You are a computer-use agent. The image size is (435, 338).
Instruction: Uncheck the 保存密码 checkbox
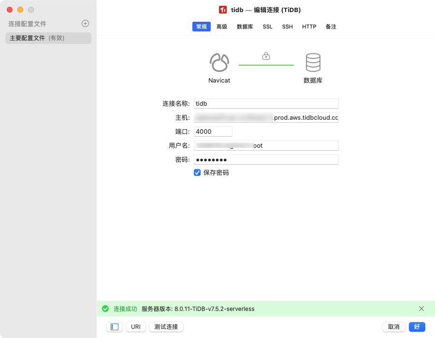197,172
